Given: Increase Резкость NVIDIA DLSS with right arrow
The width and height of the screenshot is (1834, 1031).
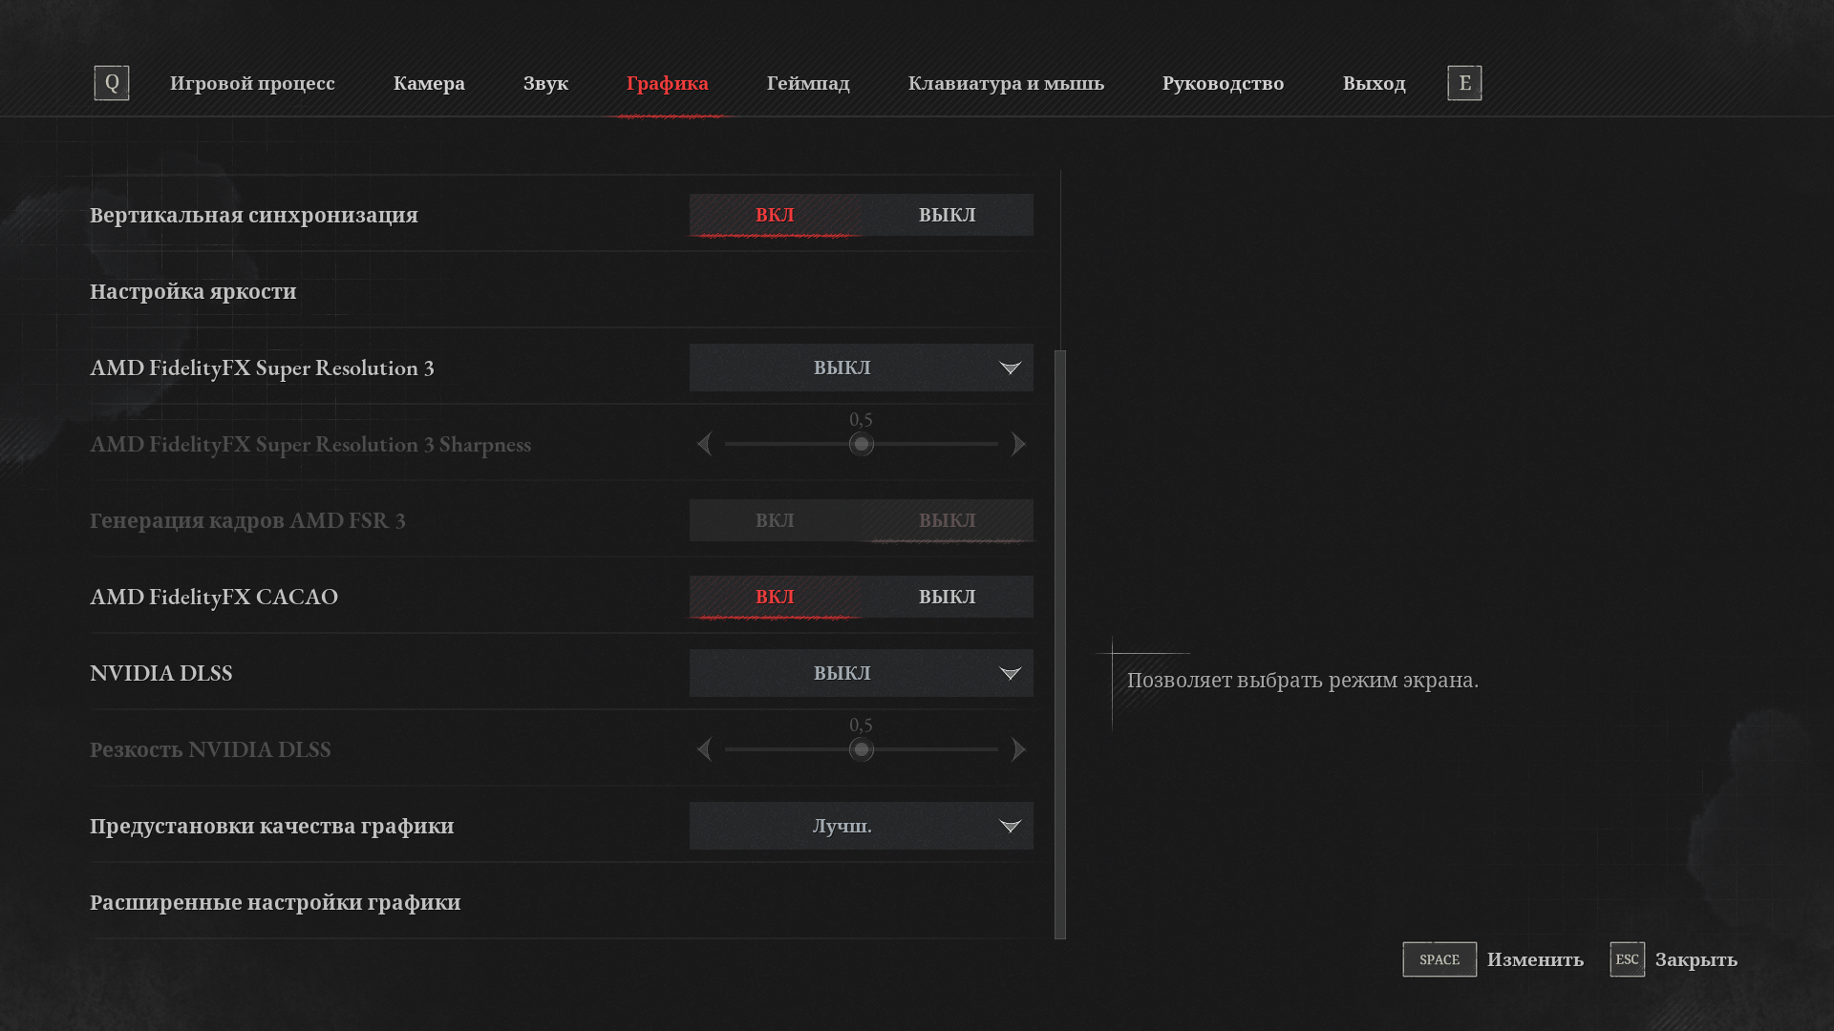Looking at the screenshot, I should [1018, 749].
